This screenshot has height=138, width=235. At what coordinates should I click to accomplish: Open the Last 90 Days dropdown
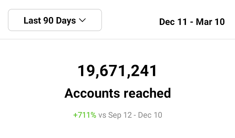(x=55, y=20)
